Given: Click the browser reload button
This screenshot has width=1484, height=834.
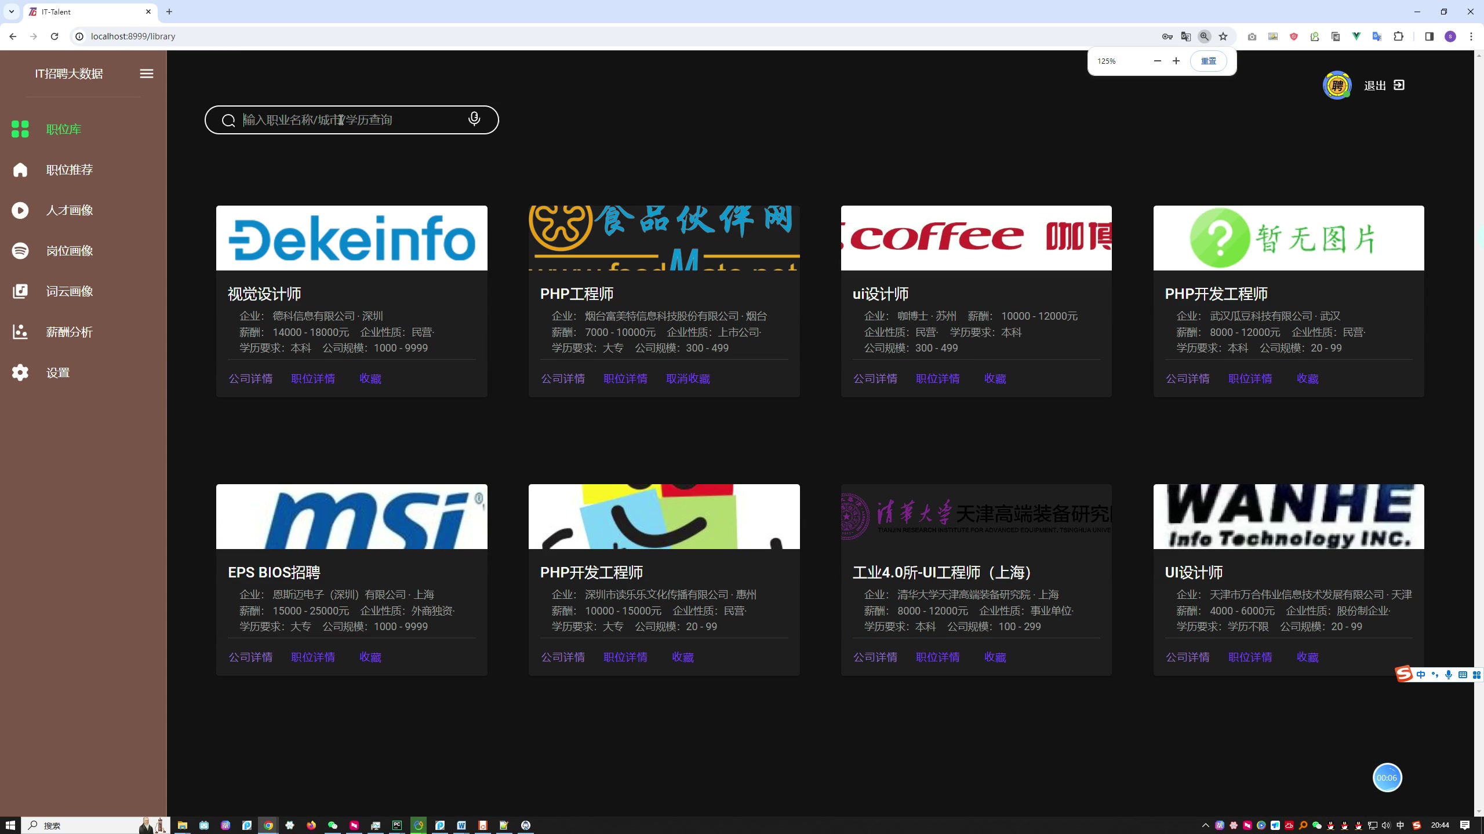Looking at the screenshot, I should coord(54,36).
